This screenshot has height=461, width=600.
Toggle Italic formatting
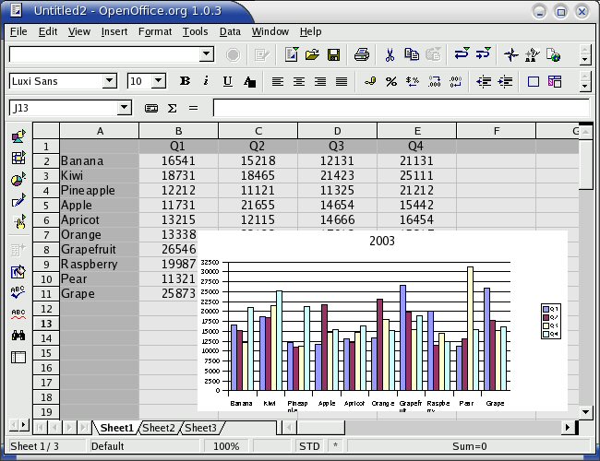pyautogui.click(x=206, y=81)
